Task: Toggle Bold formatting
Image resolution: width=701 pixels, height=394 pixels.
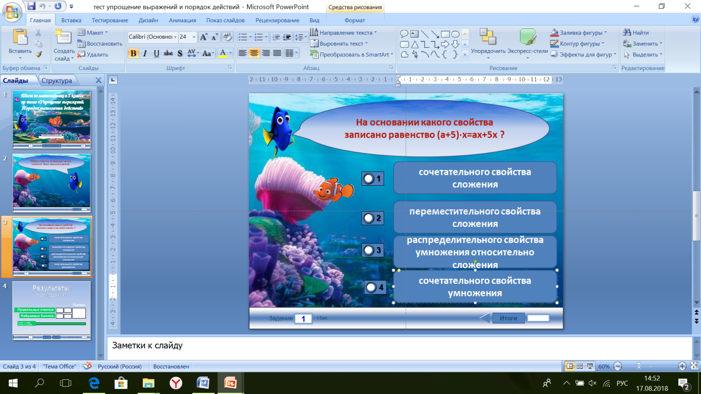Action: click(133, 53)
